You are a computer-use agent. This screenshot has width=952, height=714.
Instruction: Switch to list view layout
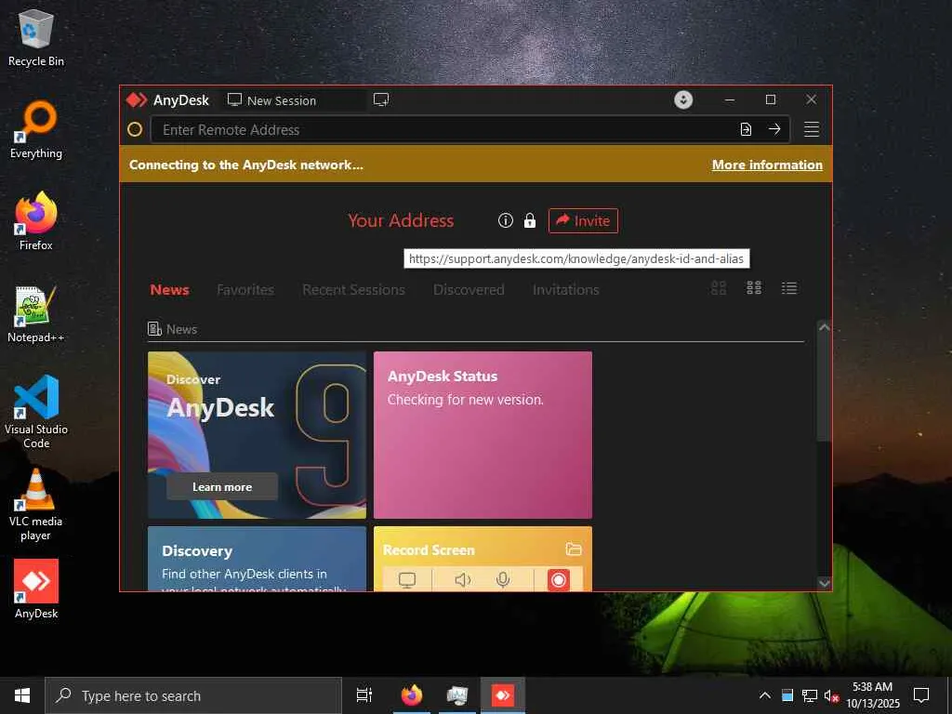tap(789, 288)
